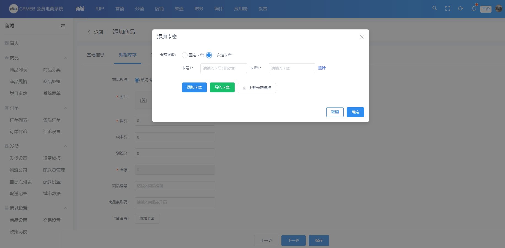Click the 发货 section icon
Viewport: 505px width, 248px height.
point(7,146)
